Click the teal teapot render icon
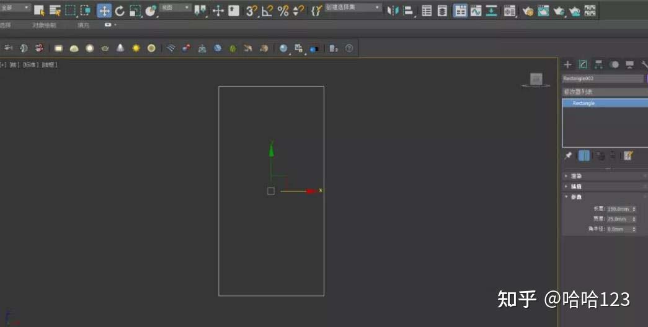This screenshot has height=327, width=648. coord(574,11)
